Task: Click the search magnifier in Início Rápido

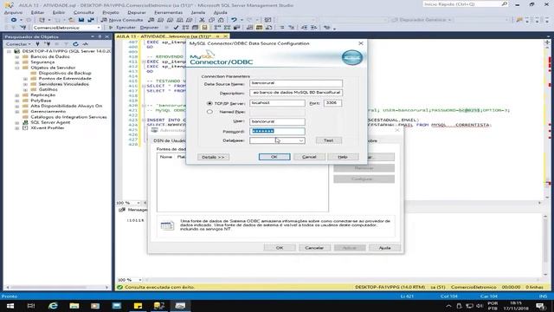Action: (504, 3)
